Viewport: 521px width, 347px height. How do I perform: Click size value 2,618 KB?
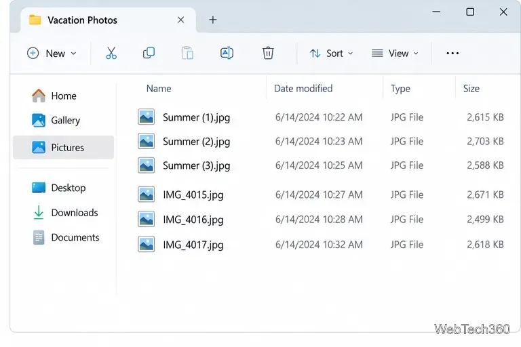point(485,245)
